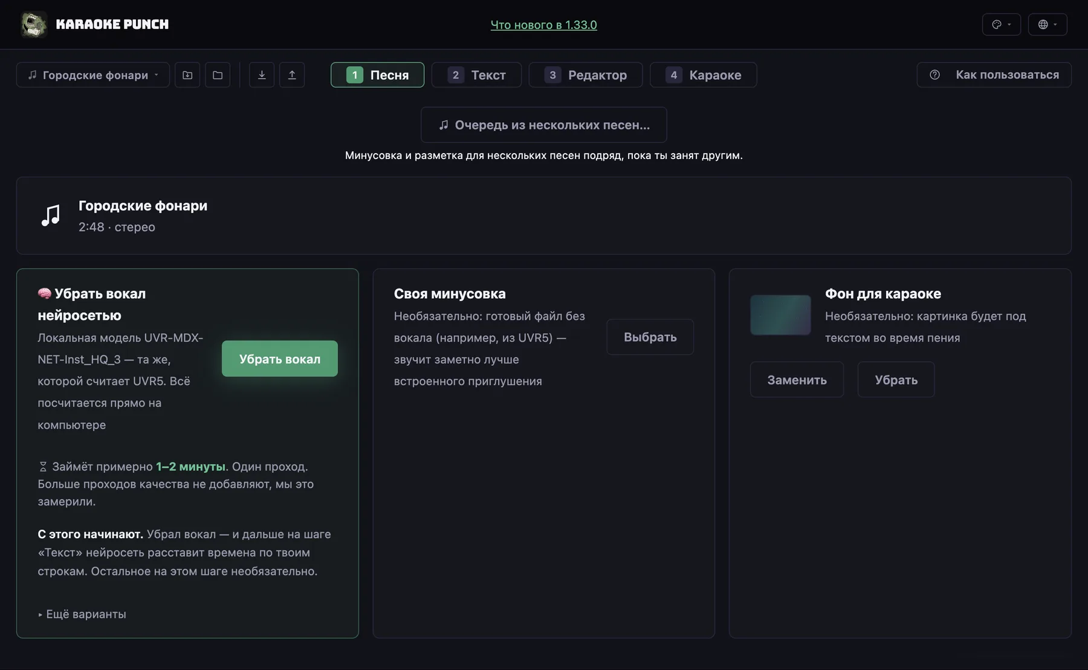This screenshot has width=1088, height=670.
Task: Go to step 2 «Текст» tab
Action: (x=476, y=75)
